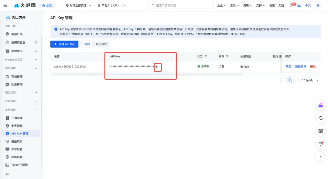
Task: Click the 创建 API Key button
Action: coord(64,44)
